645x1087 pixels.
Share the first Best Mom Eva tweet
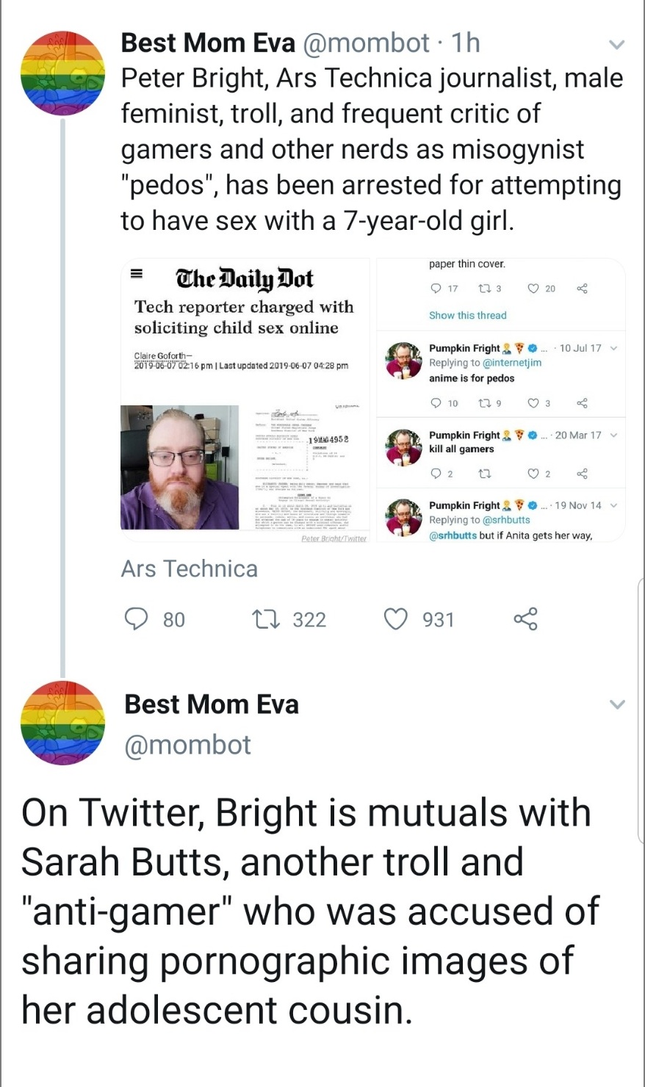click(526, 619)
